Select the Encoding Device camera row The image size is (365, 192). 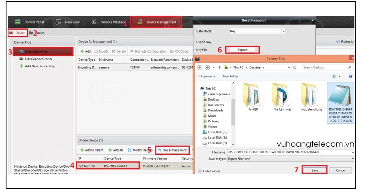(135, 67)
